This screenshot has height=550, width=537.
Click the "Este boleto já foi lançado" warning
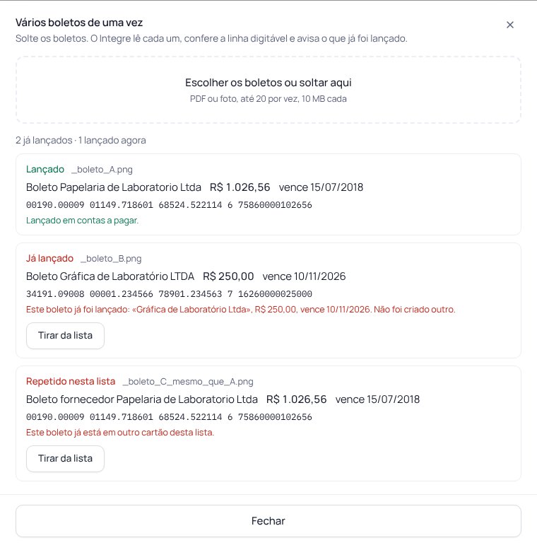coord(241,310)
